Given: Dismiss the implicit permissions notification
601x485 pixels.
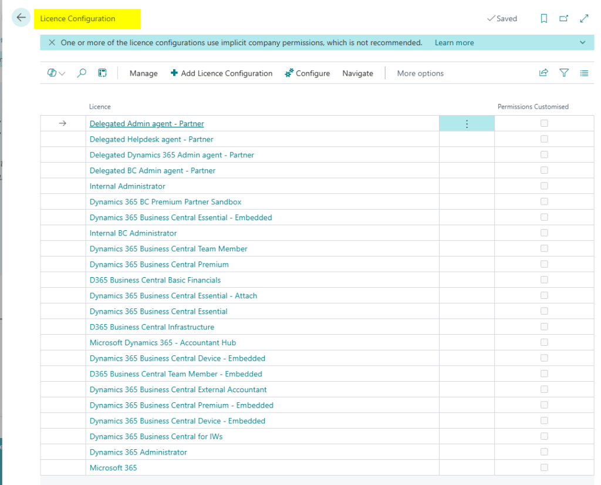Looking at the screenshot, I should [52, 42].
